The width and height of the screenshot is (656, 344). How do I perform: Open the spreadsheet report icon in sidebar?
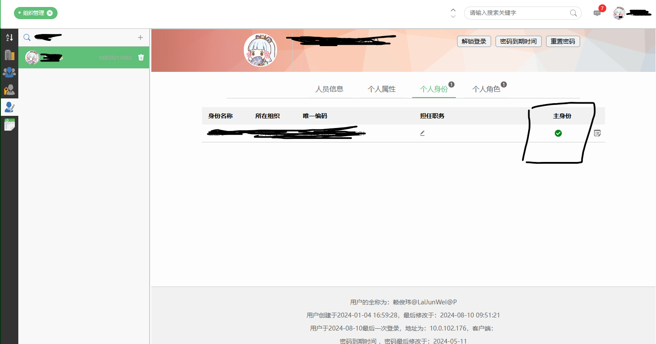[x=9, y=125]
